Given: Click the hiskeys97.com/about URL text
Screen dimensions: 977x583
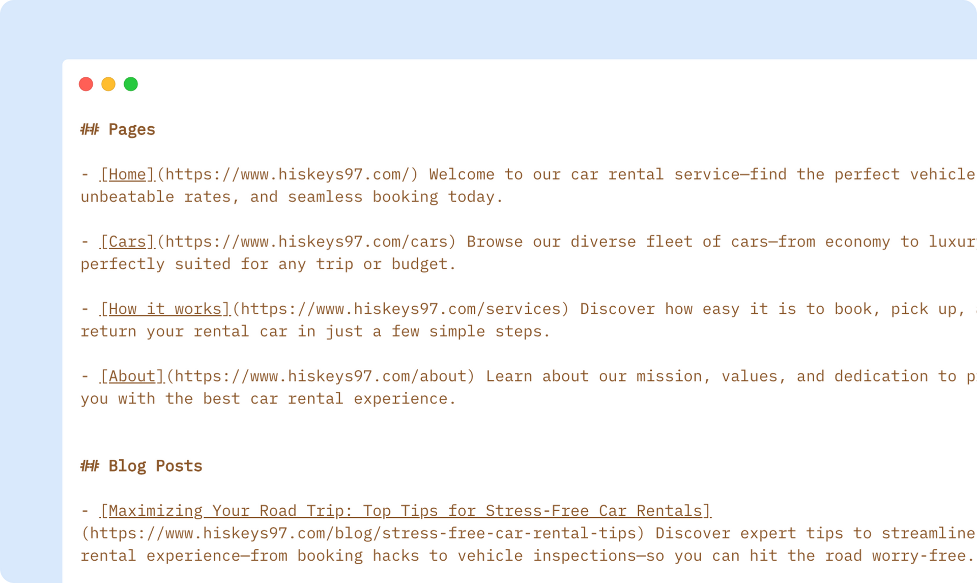Looking at the screenshot, I should point(321,376).
